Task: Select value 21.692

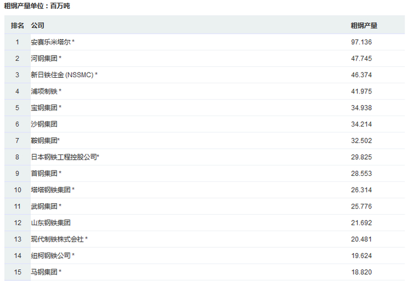Action: (361, 223)
